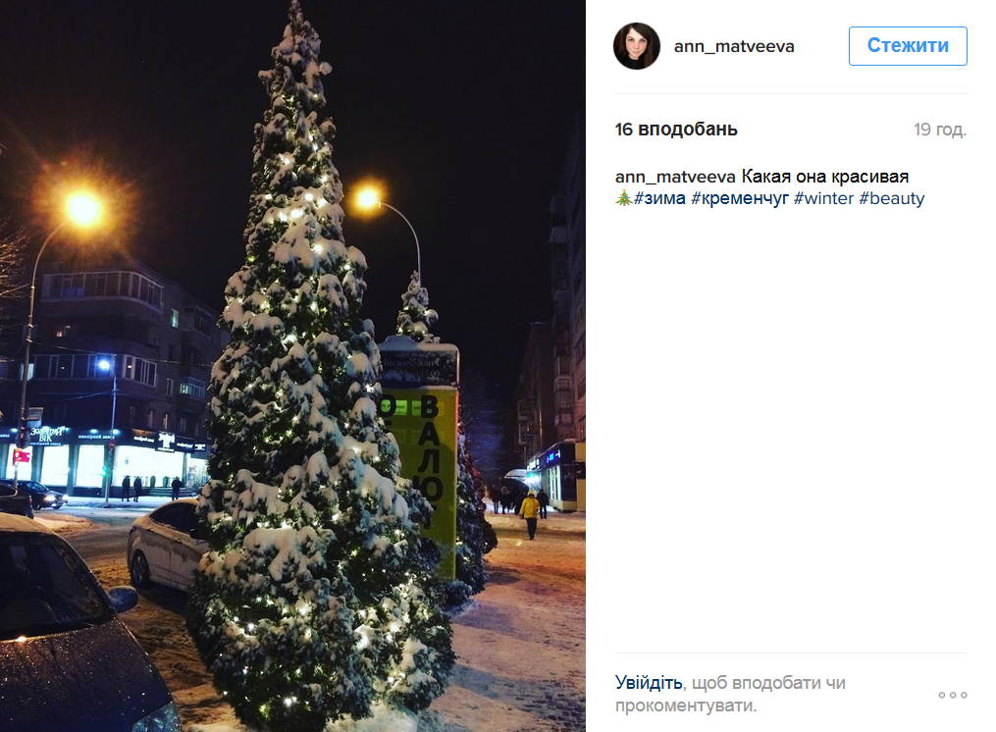Image resolution: width=996 pixels, height=732 pixels.
Task: Click the Christmas tree emoji in caption
Action: click(x=624, y=197)
